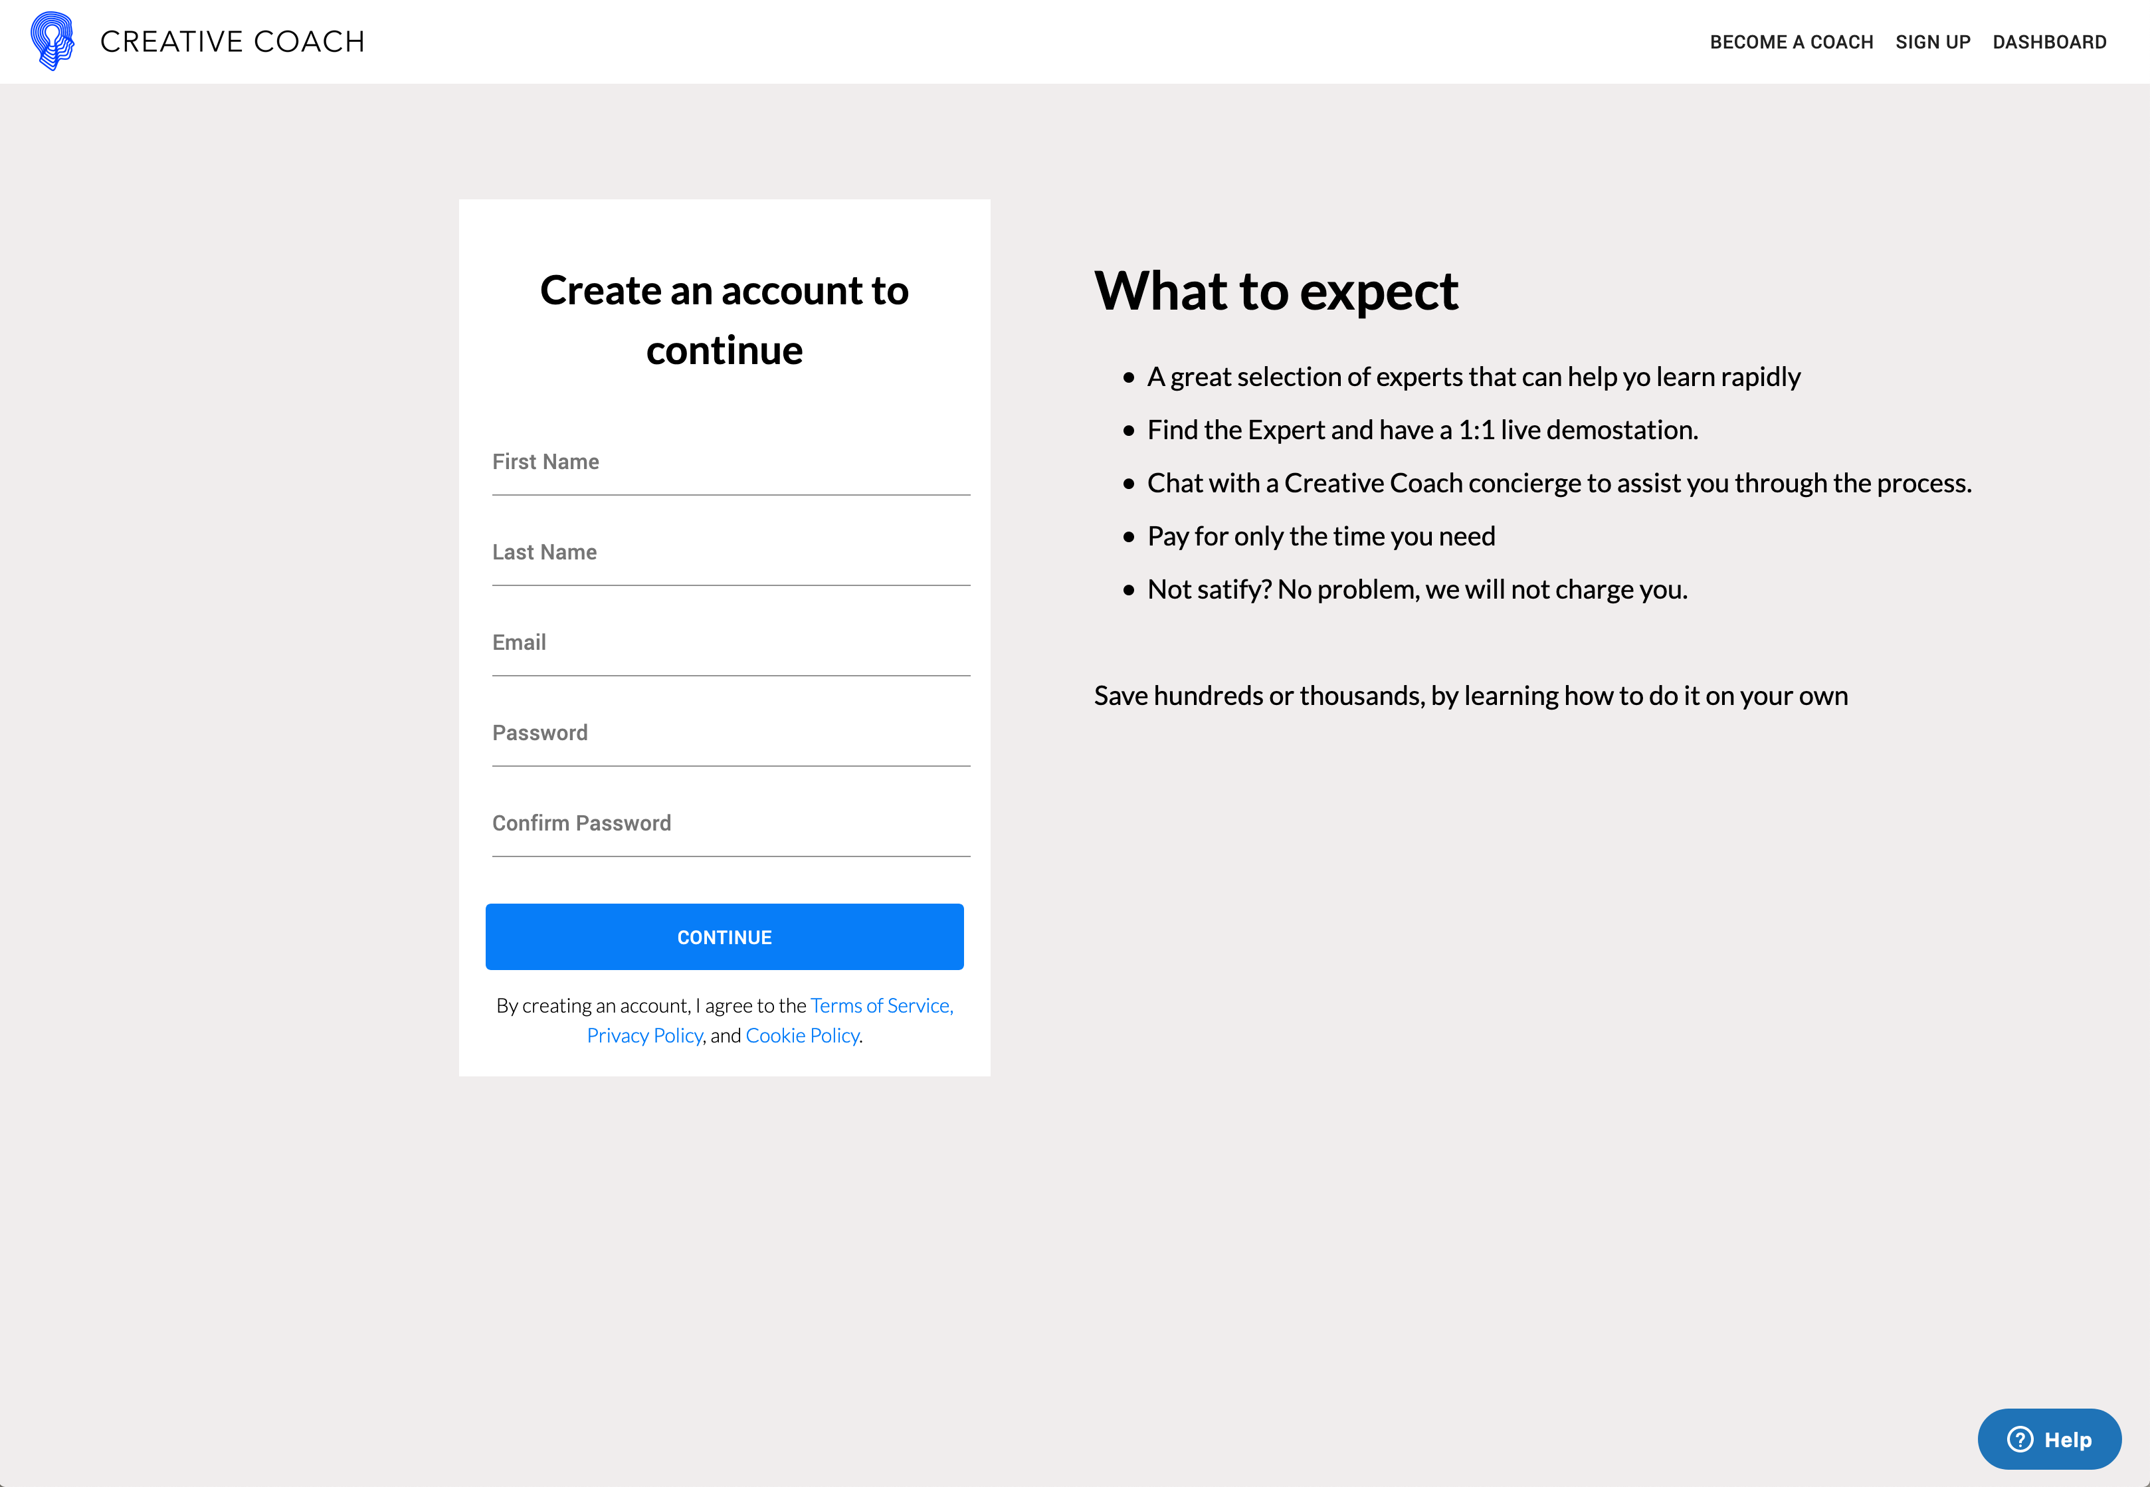Image resolution: width=2150 pixels, height=1487 pixels.
Task: Click the CREATIVE COACH brand name text
Action: point(233,42)
